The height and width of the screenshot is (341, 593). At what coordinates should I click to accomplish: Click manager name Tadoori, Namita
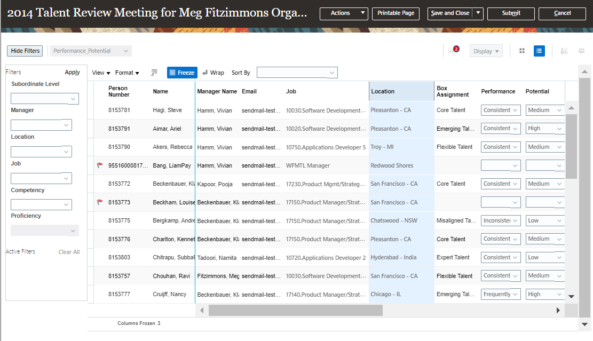click(217, 257)
